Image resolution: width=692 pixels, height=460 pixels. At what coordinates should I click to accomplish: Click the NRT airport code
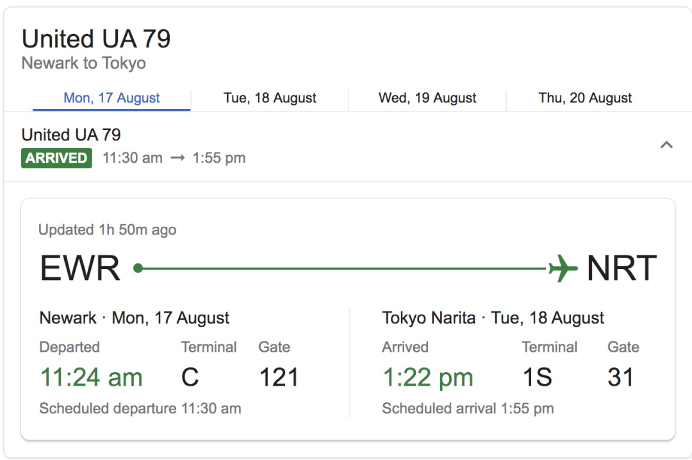pyautogui.click(x=621, y=268)
